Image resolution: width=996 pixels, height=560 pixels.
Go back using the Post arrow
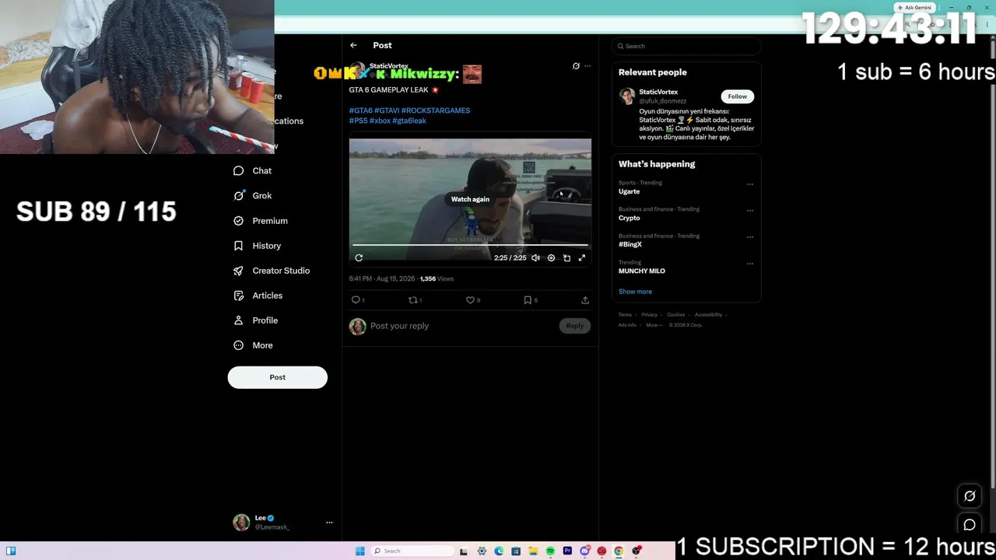click(x=353, y=45)
